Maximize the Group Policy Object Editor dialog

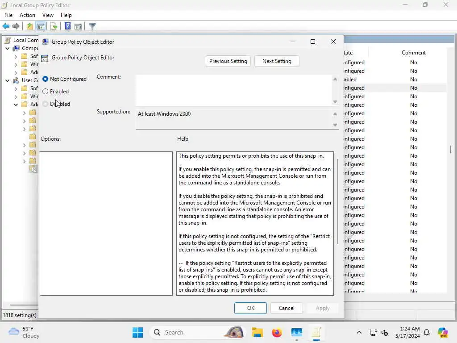313,42
